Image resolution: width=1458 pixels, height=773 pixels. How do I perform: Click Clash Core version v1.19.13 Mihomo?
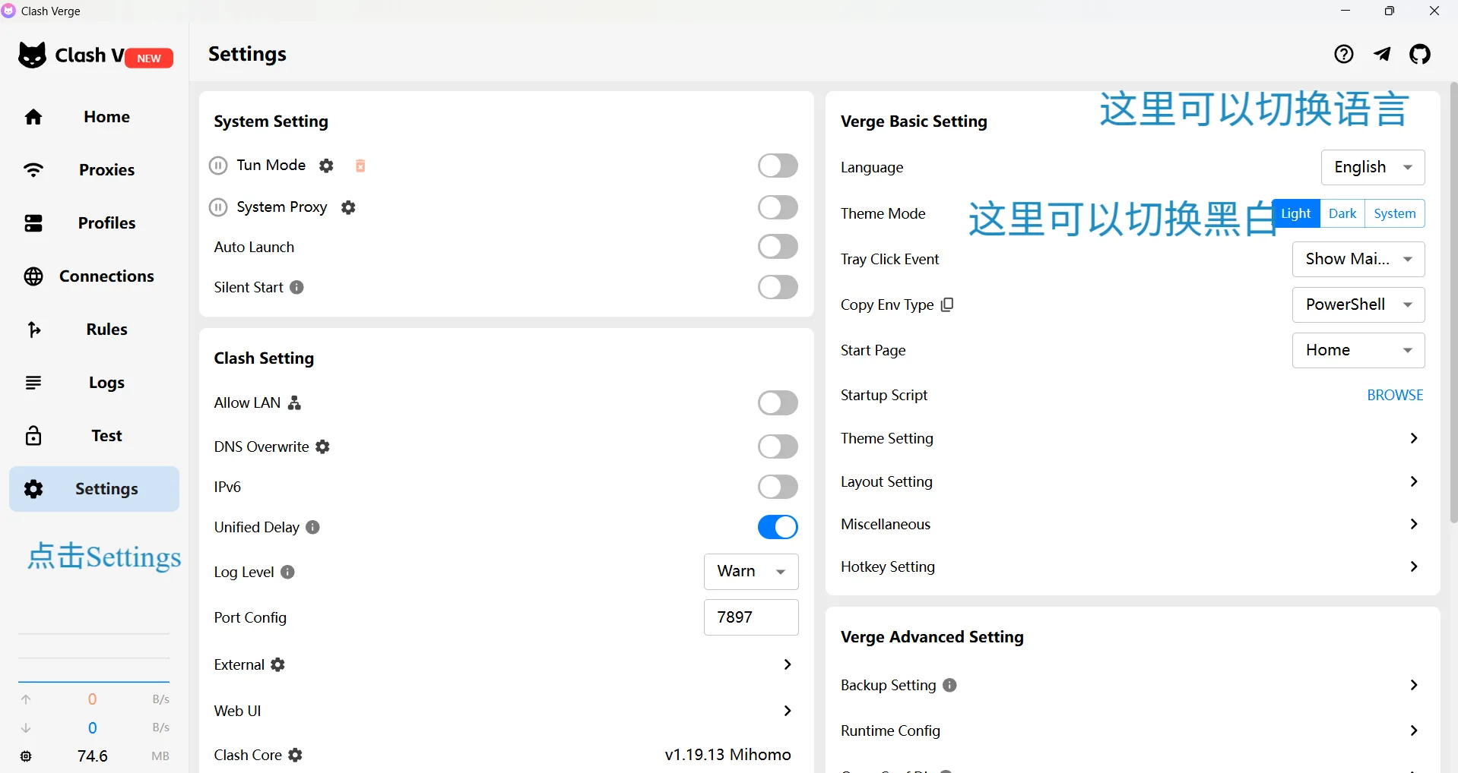pos(727,755)
